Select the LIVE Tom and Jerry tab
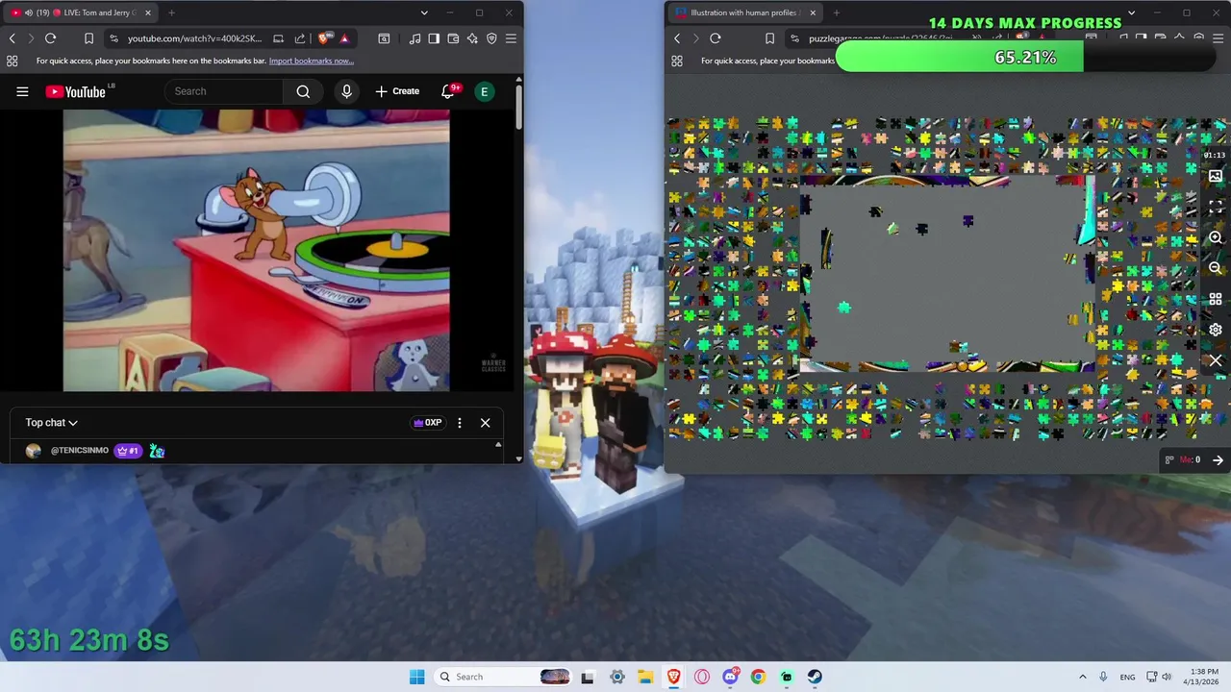The width and height of the screenshot is (1231, 692). click(x=81, y=12)
